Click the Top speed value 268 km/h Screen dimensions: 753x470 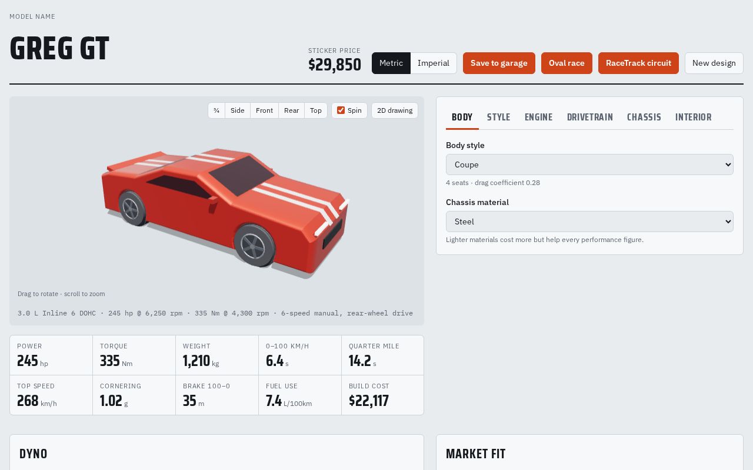coord(37,401)
